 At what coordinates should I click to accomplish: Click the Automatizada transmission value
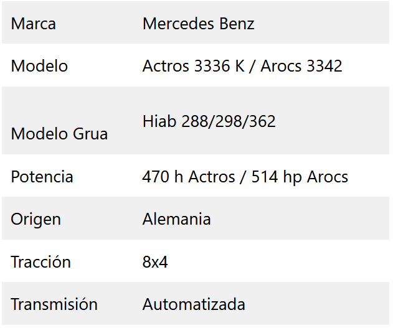pos(194,304)
